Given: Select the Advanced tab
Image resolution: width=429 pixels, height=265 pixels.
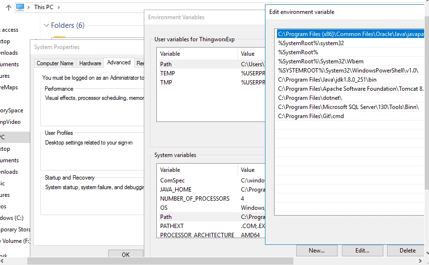Looking at the screenshot, I should 119,62.
